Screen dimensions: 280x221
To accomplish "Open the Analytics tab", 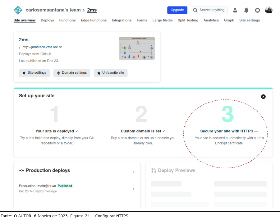I will [211, 21].
